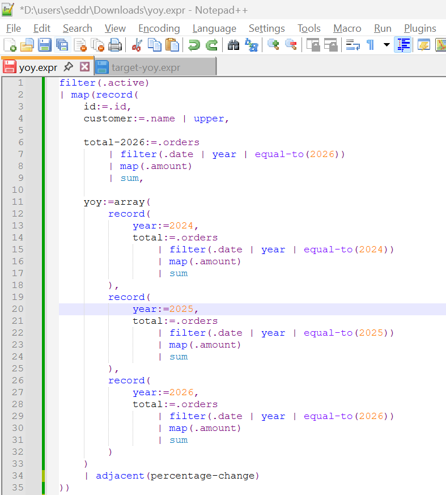The image size is (446, 495).
Task: Open the Macro menu
Action: [x=347, y=28]
